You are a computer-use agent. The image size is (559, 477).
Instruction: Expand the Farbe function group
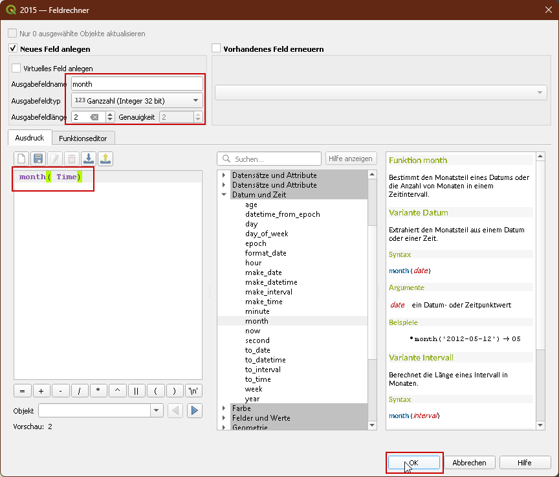pos(224,408)
